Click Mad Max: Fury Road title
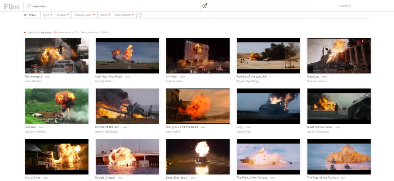The image size is (394, 181). point(109,76)
